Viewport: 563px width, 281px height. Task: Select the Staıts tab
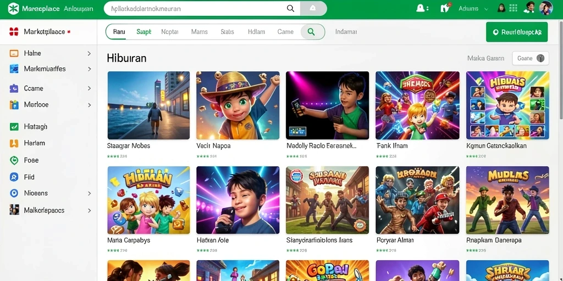point(227,32)
